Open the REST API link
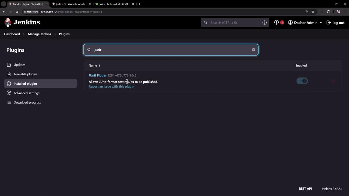 [305, 189]
